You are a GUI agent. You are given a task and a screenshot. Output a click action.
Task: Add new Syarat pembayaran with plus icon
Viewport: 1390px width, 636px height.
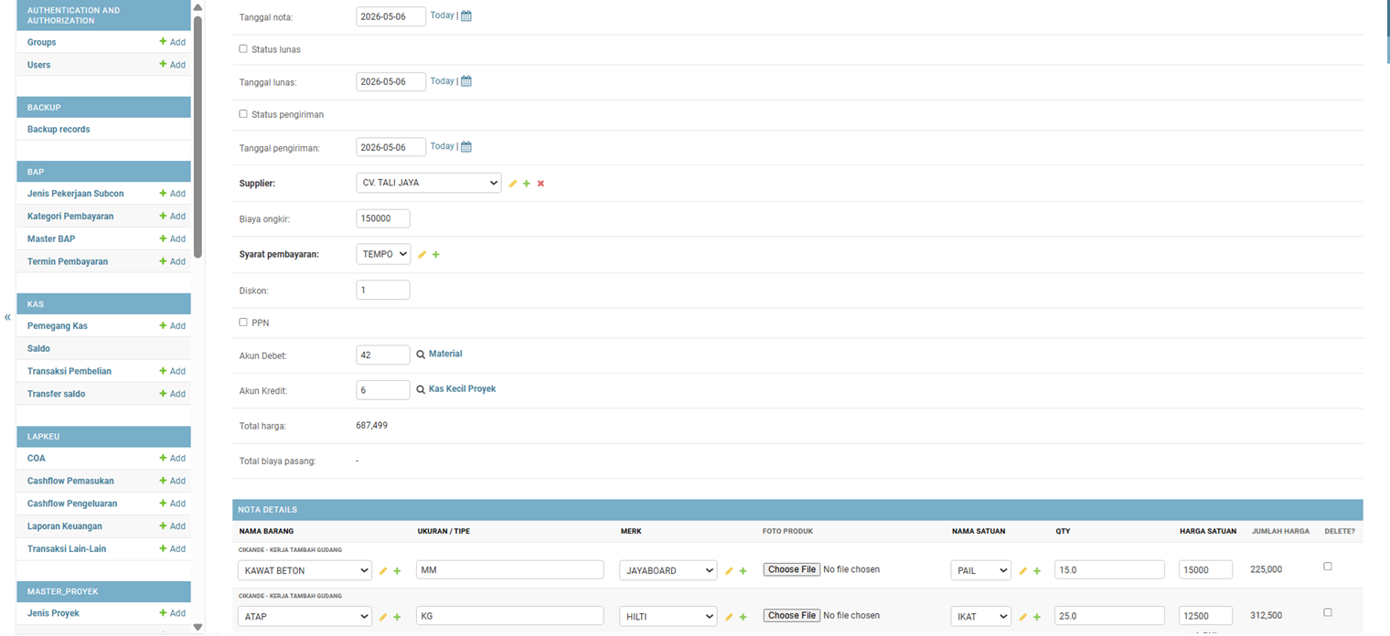coord(435,255)
